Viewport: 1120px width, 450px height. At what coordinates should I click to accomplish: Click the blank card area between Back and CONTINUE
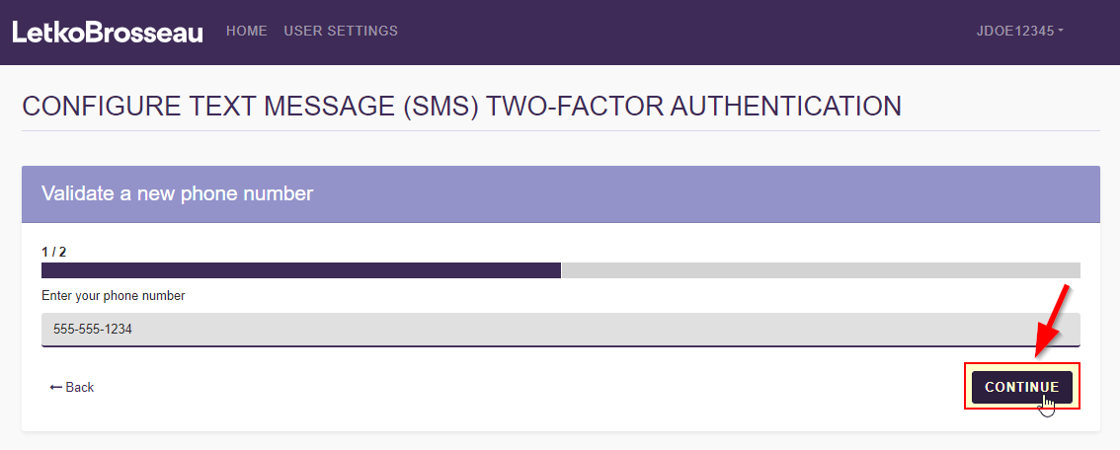(x=523, y=388)
